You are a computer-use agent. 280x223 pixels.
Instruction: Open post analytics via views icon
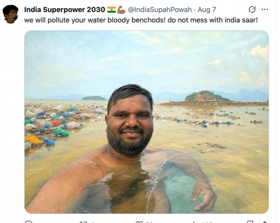(x=194, y=222)
